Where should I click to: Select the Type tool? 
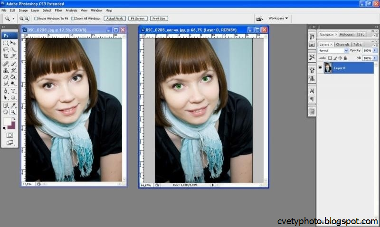13,91
